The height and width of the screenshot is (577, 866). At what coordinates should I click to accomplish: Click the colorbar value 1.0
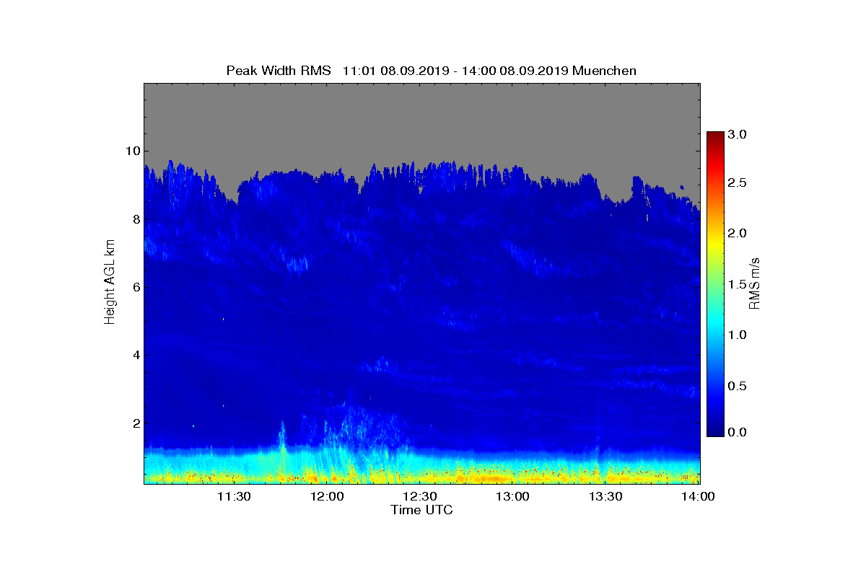737,335
